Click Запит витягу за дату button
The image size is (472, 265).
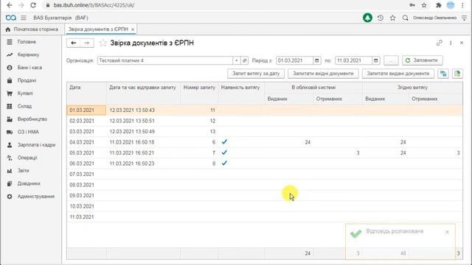256,74
